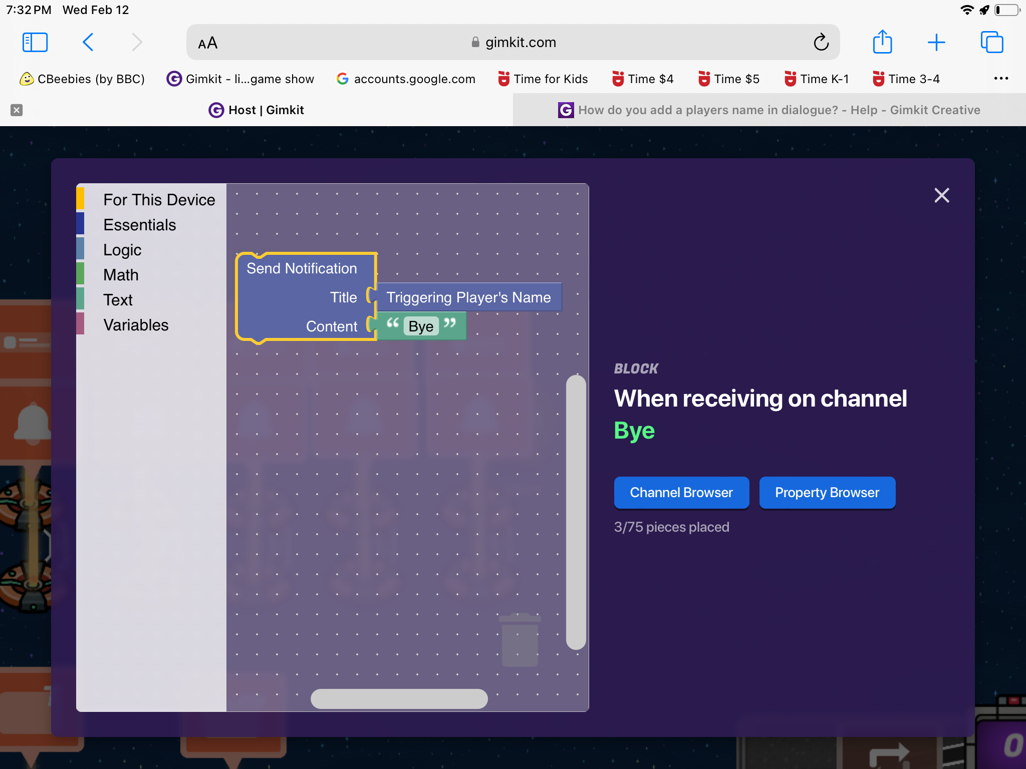
Task: Open the Property Browser
Action: [827, 492]
